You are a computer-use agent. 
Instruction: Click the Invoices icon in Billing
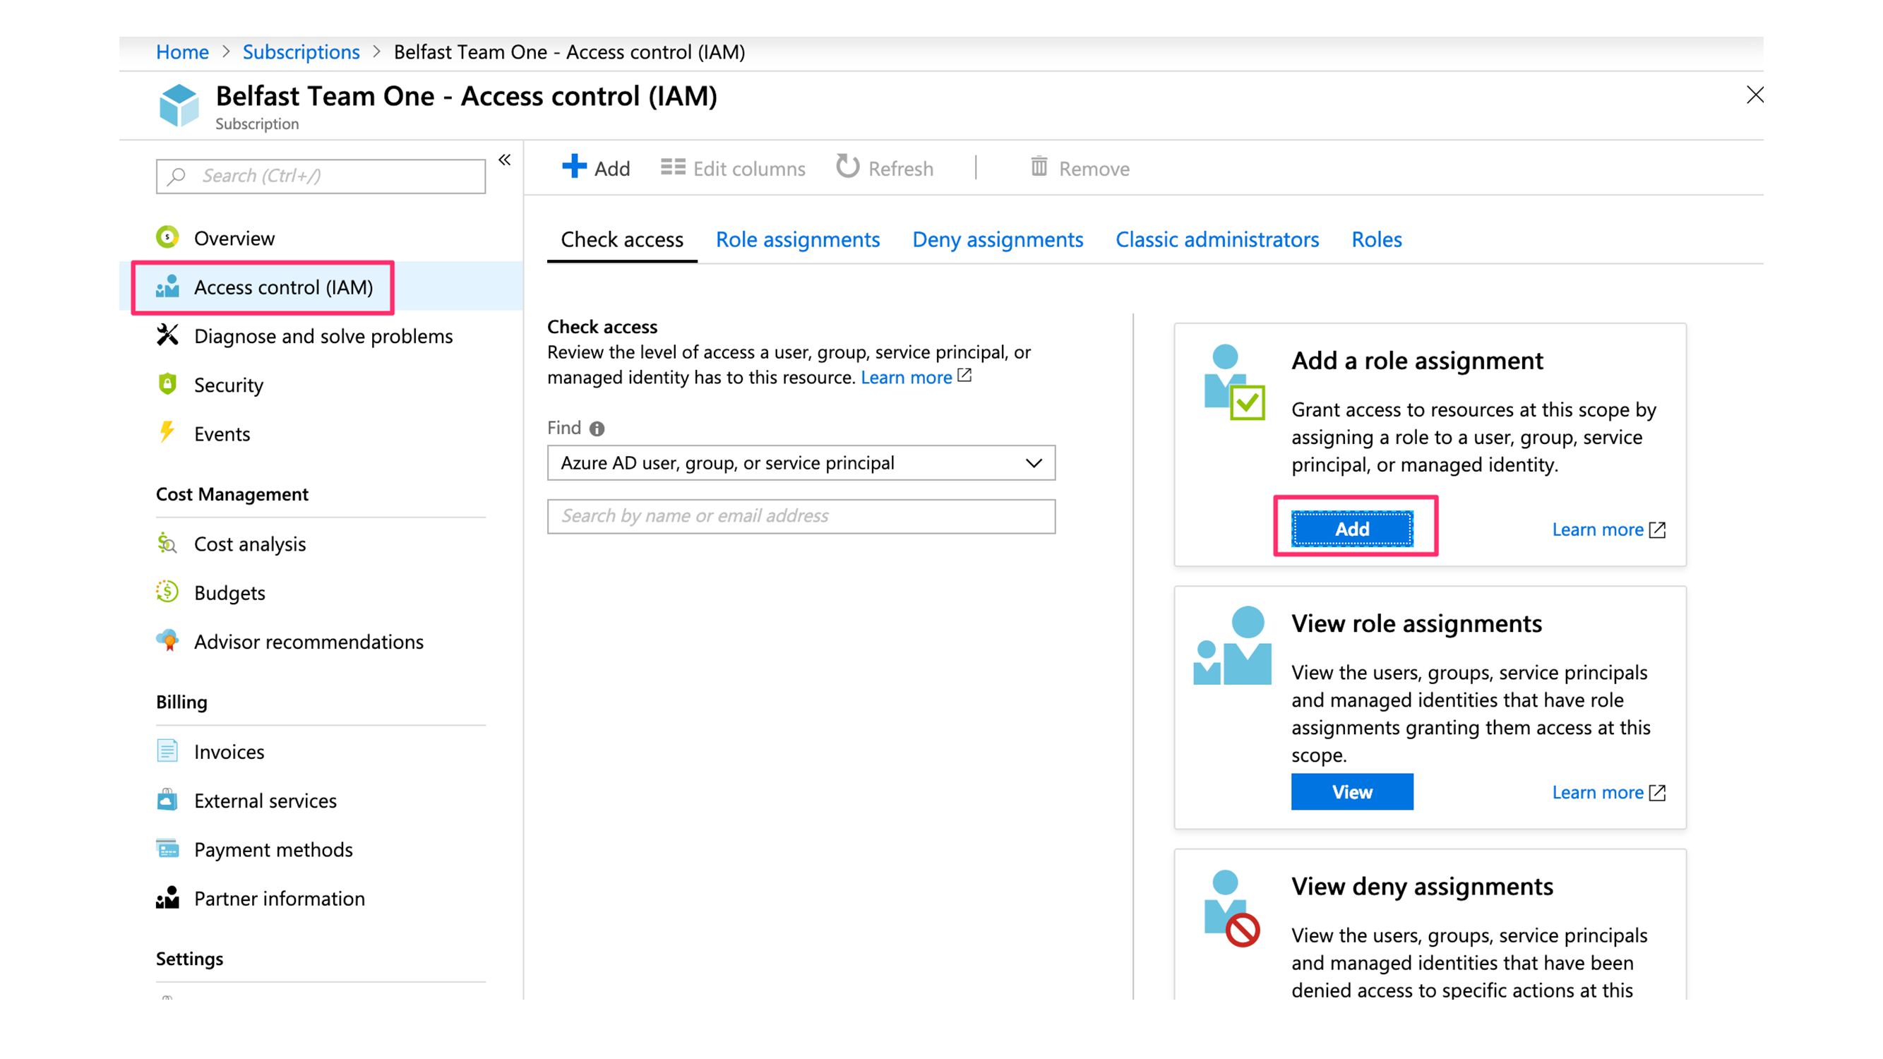coord(167,751)
